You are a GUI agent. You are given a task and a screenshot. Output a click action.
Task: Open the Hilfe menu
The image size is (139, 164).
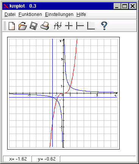click(81, 14)
